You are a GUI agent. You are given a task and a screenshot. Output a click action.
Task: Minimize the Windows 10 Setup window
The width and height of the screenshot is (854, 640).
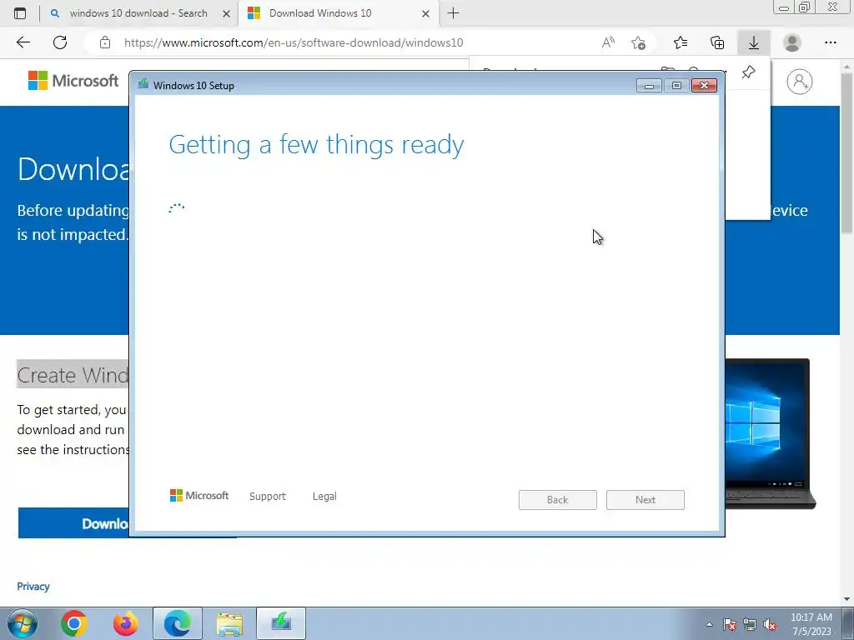(649, 86)
